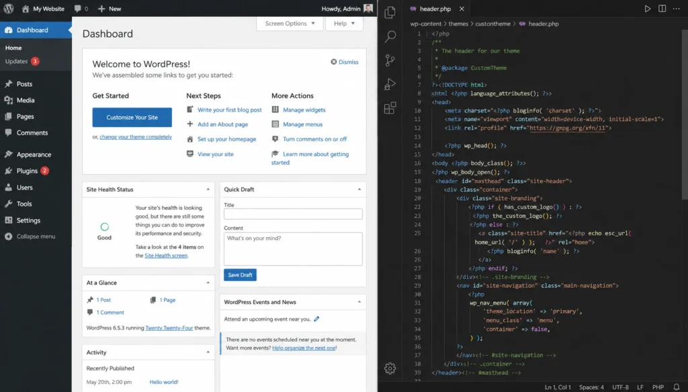Close the header.php tab

pyautogui.click(x=462, y=9)
